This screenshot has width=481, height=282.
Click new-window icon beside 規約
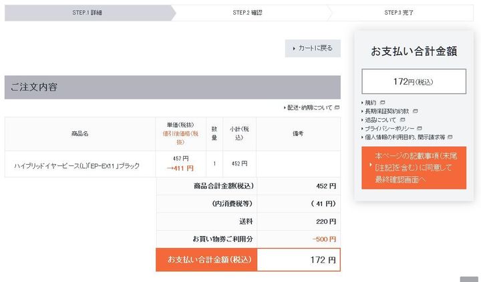382,103
